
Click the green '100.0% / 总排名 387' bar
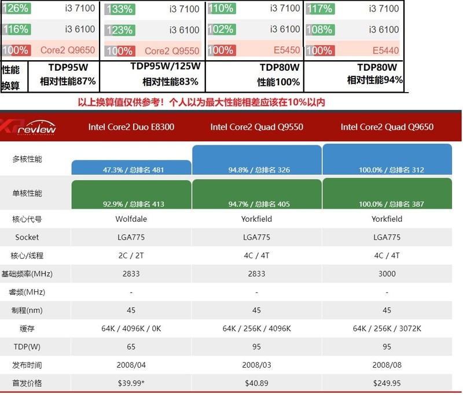(x=387, y=193)
